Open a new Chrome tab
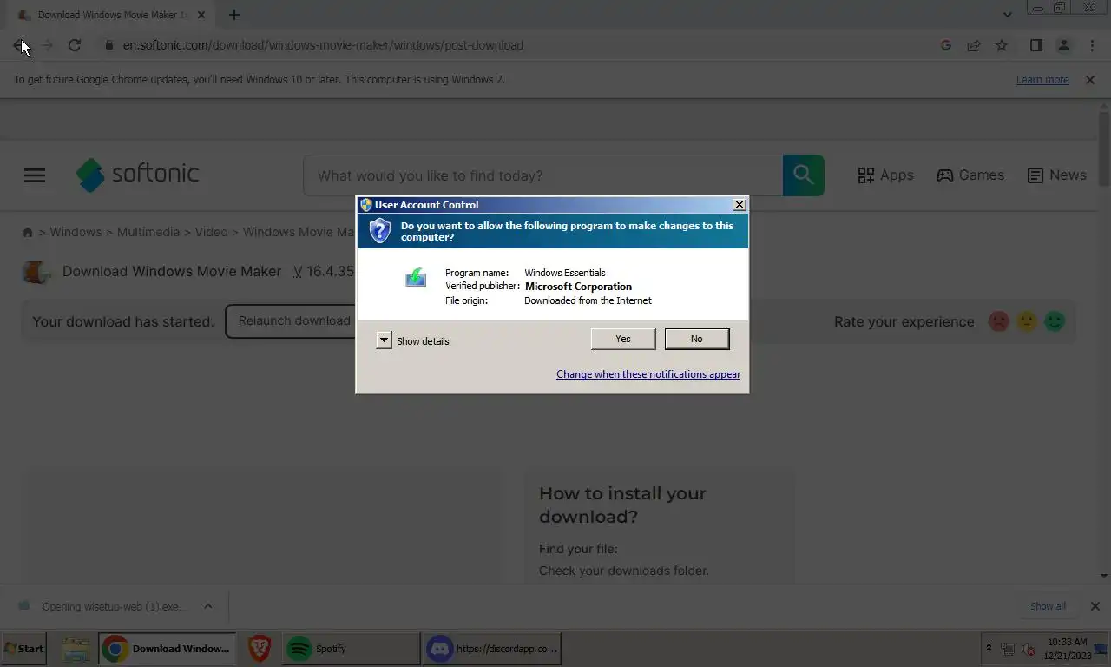 233,15
